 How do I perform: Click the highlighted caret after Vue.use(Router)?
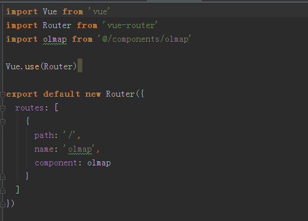click(80, 66)
